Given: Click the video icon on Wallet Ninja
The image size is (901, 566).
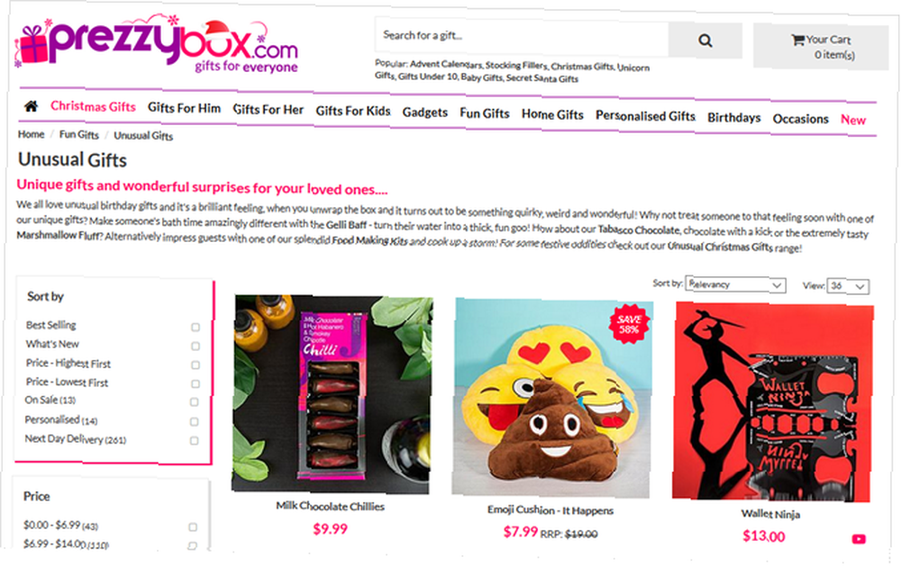Looking at the screenshot, I should tap(859, 539).
